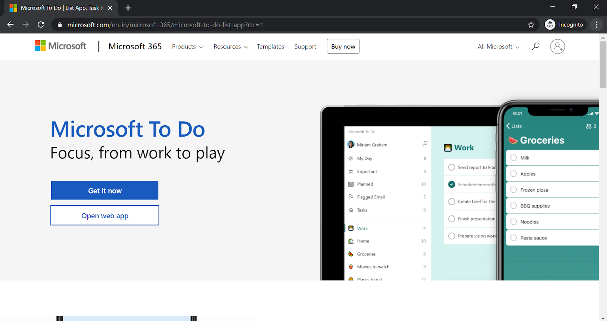Mark Send report task as complete

[x=451, y=167]
